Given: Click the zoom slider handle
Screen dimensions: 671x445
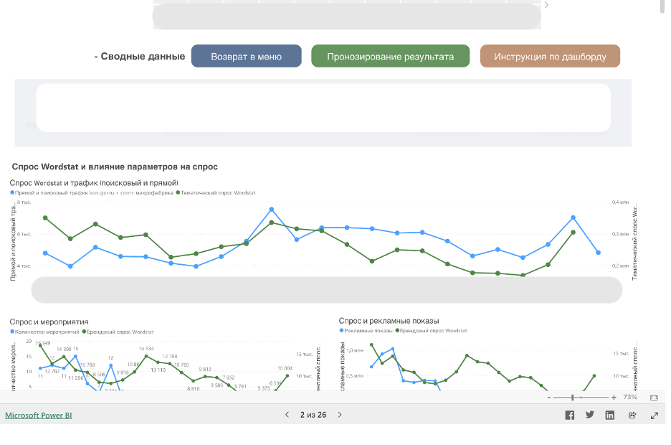Looking at the screenshot, I should pyautogui.click(x=572, y=397).
